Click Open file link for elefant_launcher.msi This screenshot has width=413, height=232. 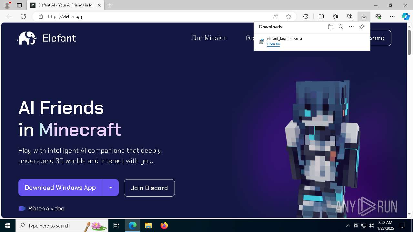273,44
